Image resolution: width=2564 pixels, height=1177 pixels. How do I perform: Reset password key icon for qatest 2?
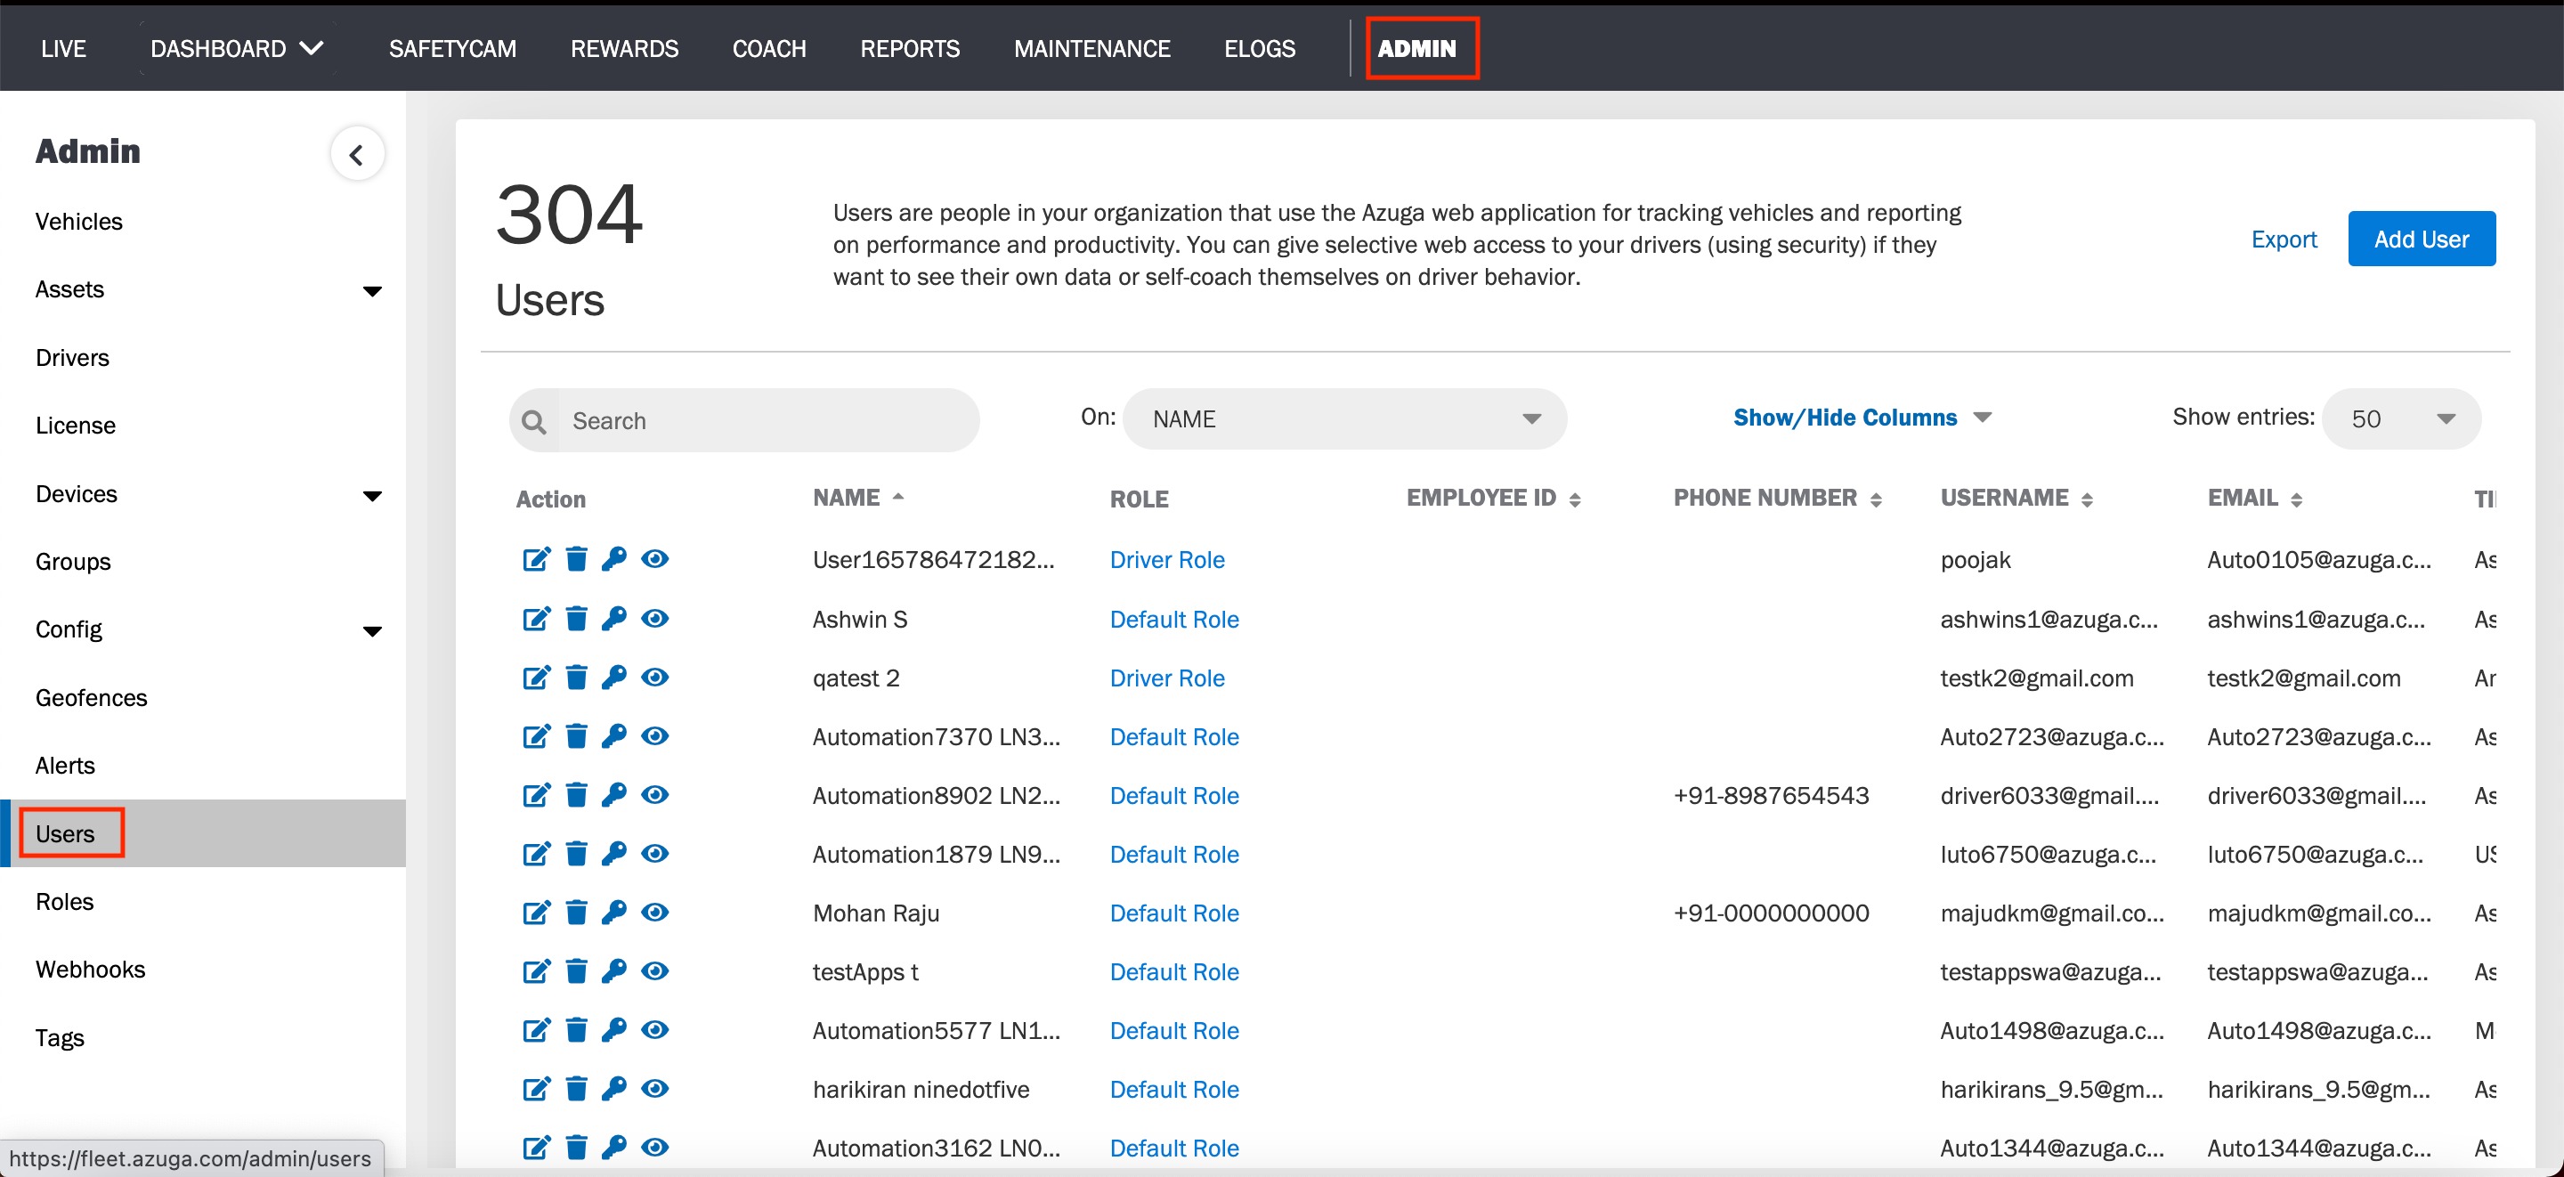(x=614, y=678)
